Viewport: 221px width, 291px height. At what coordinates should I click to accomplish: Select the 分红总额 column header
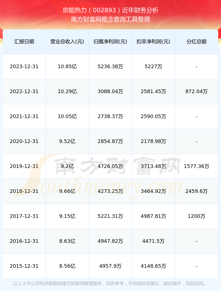point(197,42)
